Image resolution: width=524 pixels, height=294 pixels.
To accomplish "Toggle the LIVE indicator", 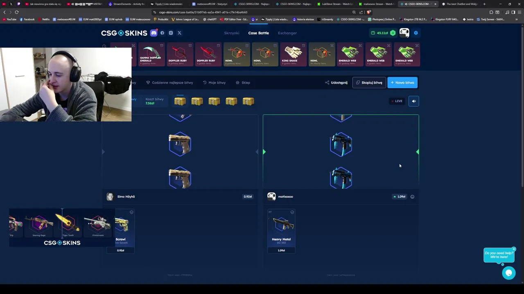I will pyautogui.click(x=397, y=101).
